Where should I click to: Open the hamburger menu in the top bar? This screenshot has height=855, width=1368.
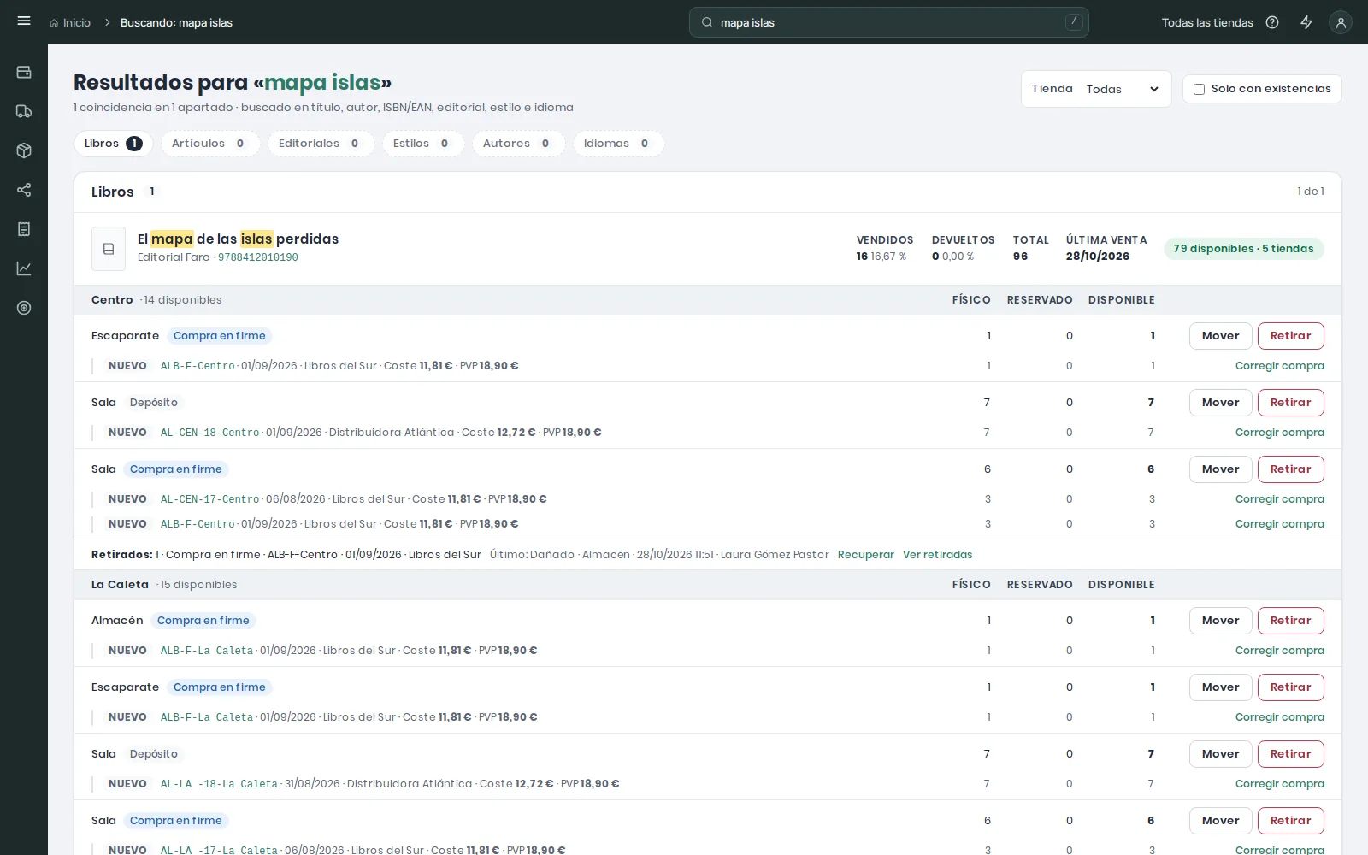(24, 21)
